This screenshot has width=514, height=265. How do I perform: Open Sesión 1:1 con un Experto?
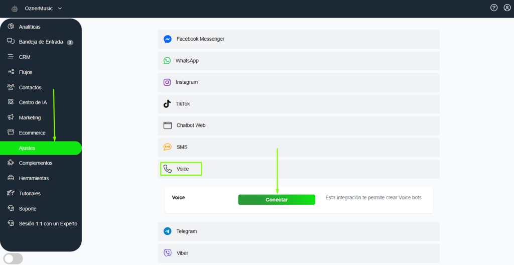coord(48,223)
